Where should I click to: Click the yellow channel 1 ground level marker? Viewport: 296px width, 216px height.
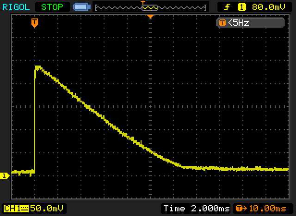[5, 176]
